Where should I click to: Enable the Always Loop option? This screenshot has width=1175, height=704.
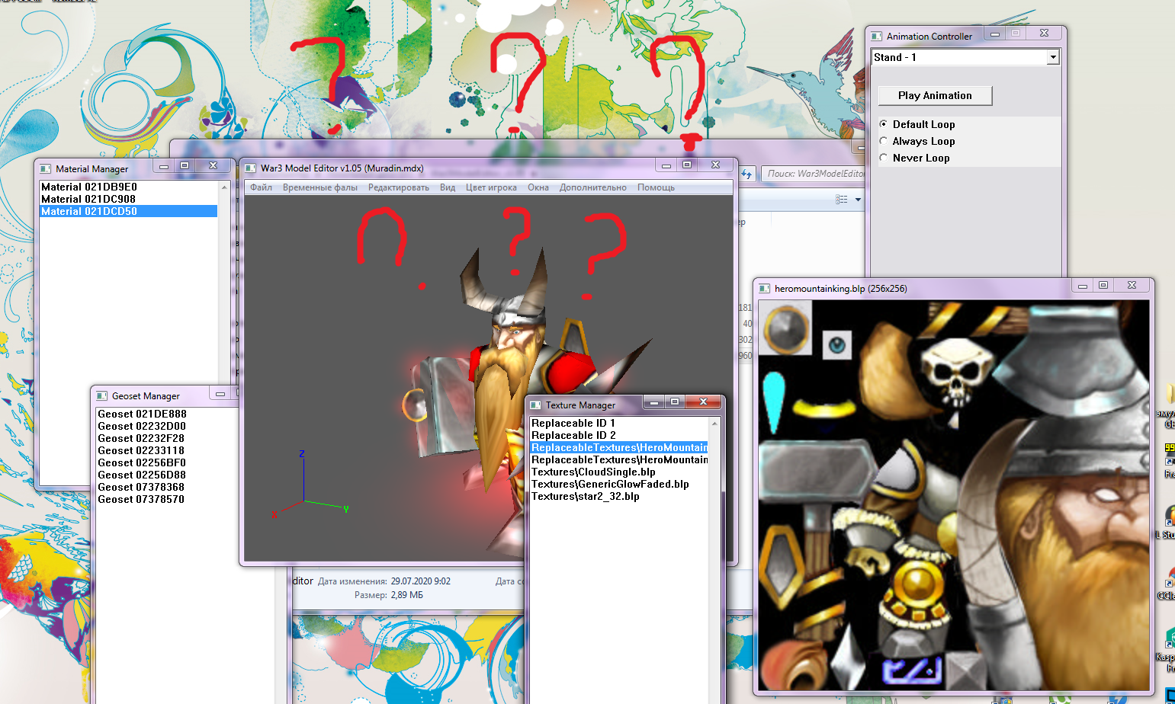point(884,141)
